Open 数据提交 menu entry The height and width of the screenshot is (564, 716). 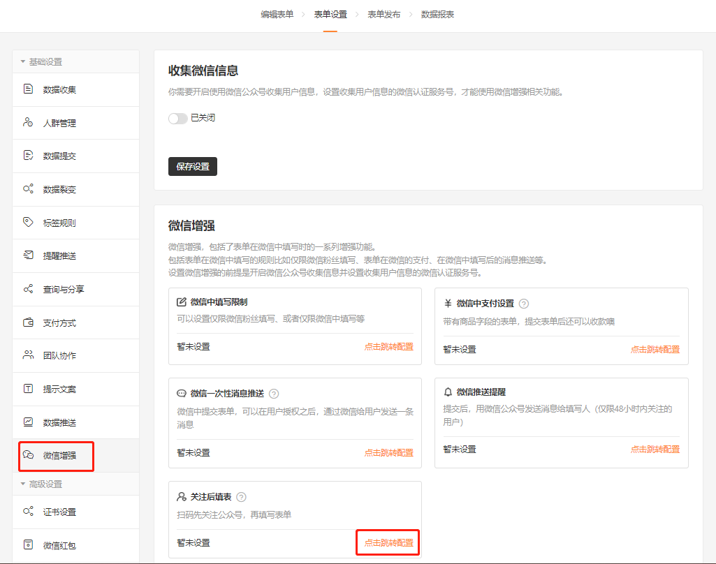pos(76,156)
